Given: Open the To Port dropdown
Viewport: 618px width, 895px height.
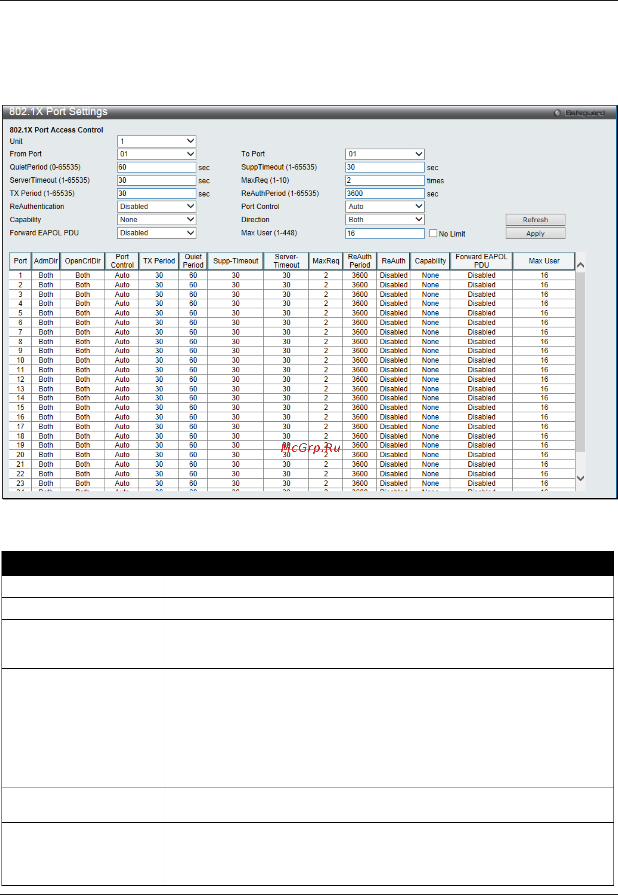Looking at the screenshot, I should coord(384,154).
